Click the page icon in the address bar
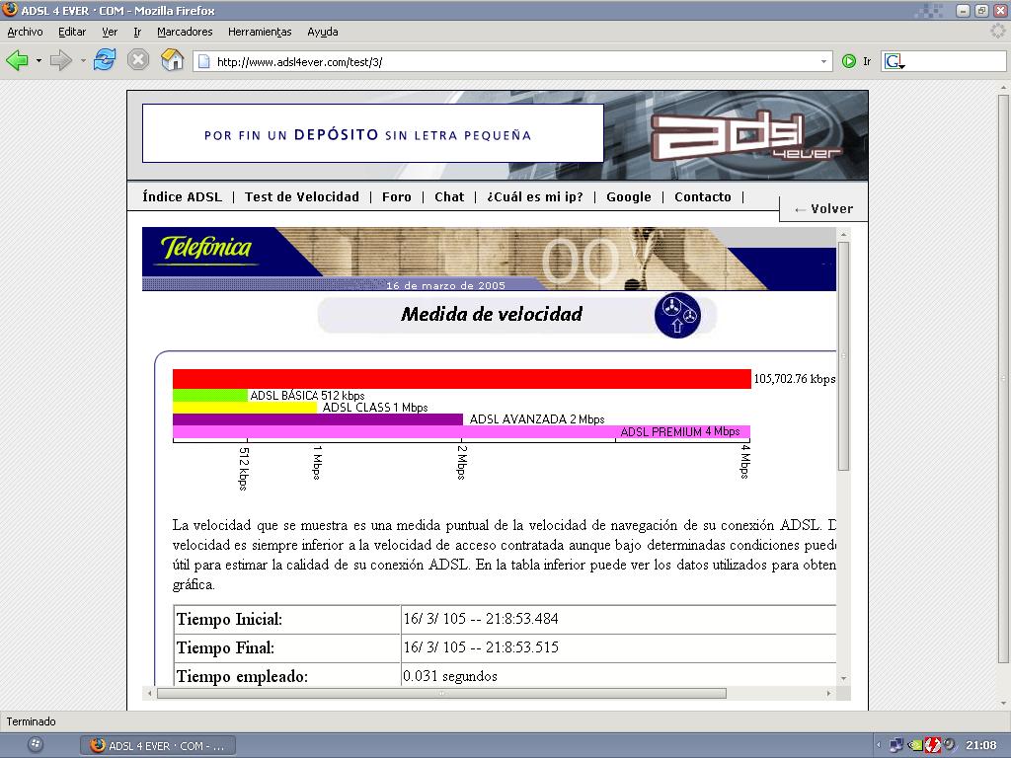The width and height of the screenshot is (1011, 758). 203,62
